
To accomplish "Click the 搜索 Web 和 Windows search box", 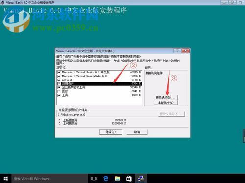I will [x=49, y=179].
